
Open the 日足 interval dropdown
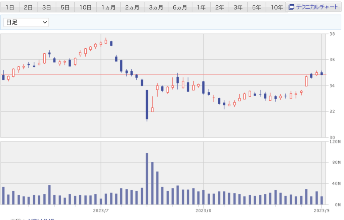point(26,22)
